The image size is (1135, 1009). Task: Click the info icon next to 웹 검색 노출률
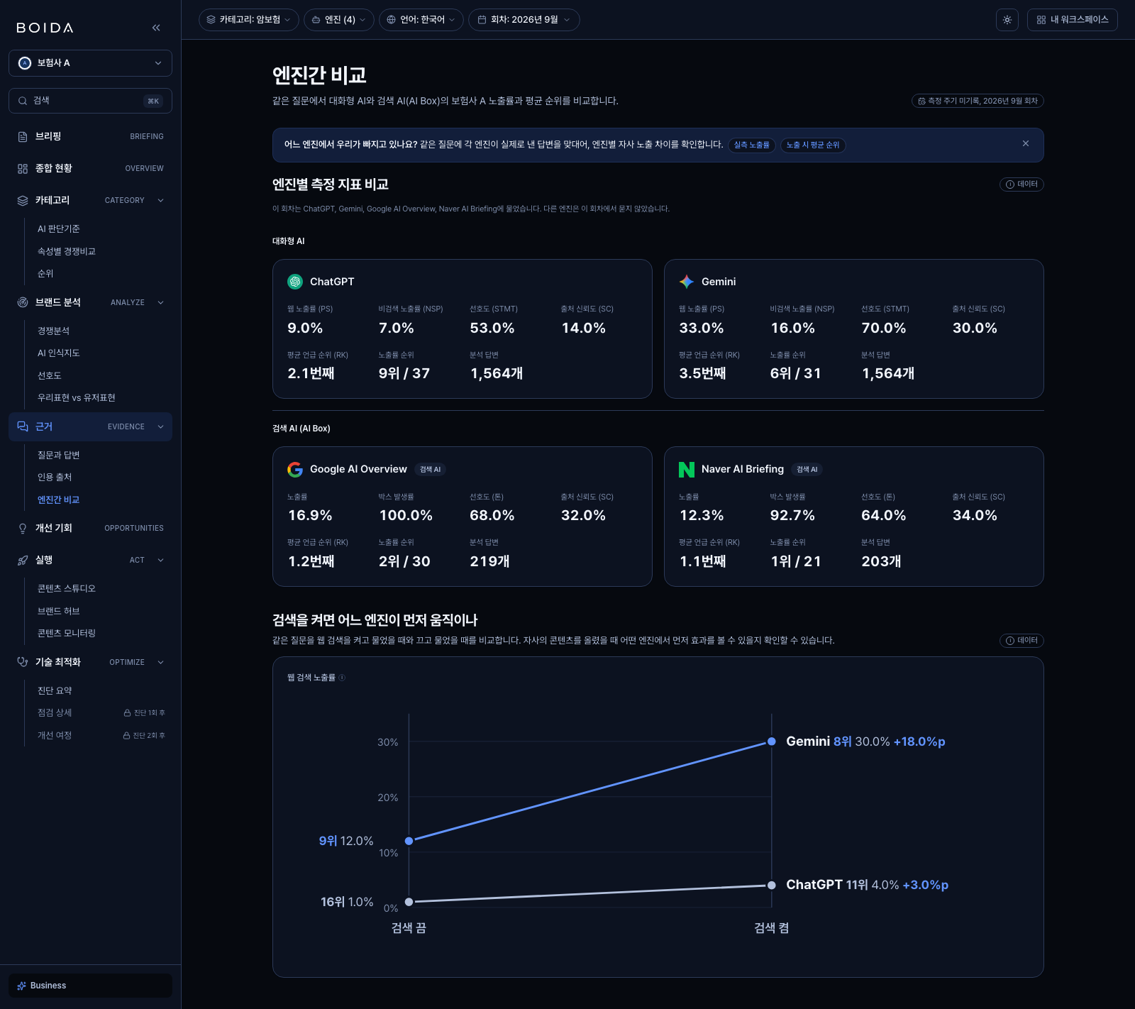[342, 678]
